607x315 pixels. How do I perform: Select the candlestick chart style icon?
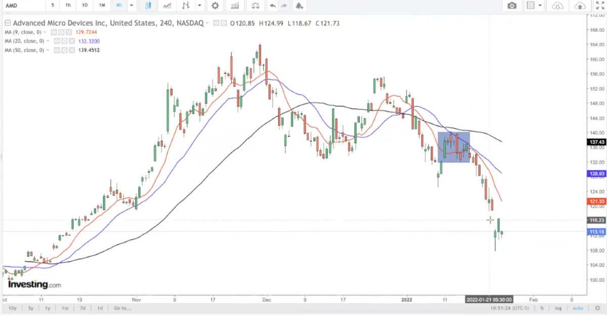148,6
